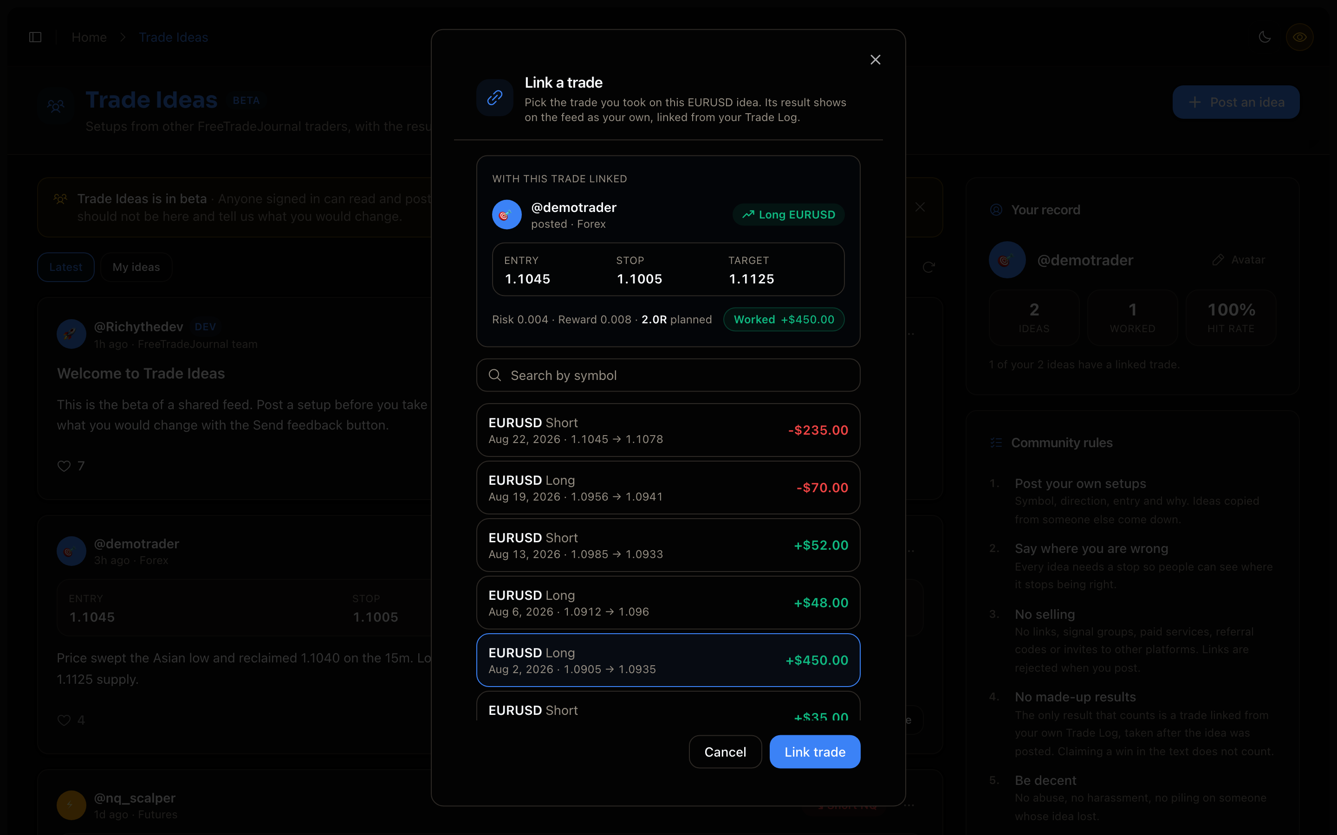
Task: Click the 'Be decent' community rule
Action: point(1045,780)
